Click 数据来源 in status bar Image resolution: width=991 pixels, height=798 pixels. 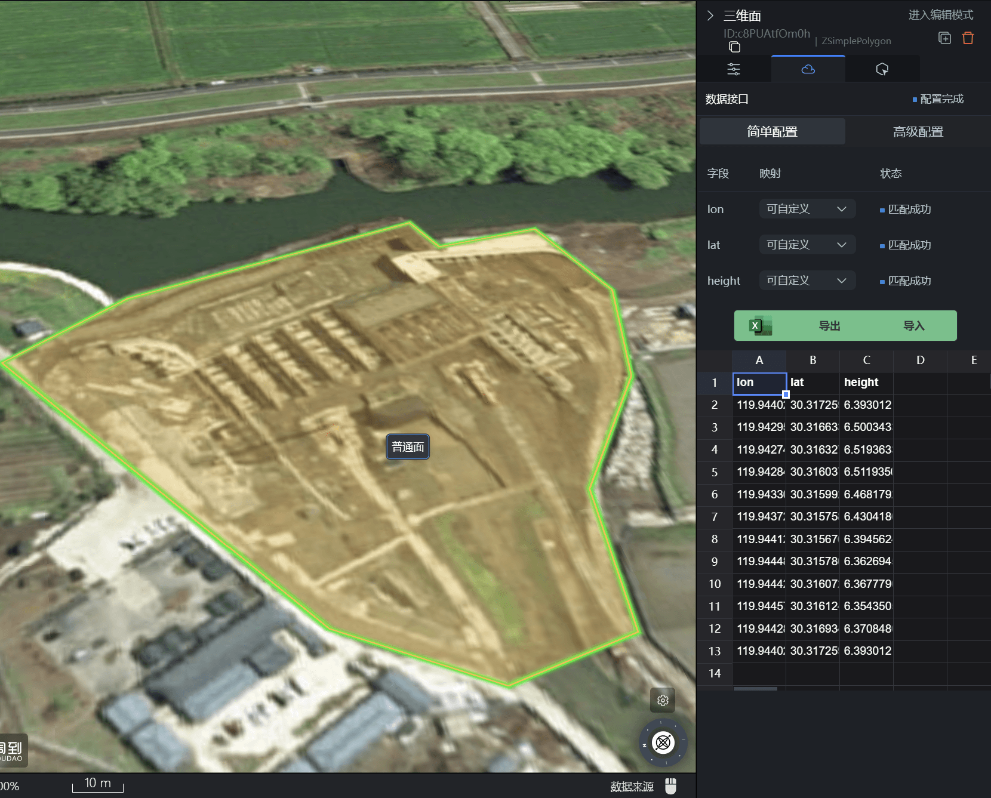point(632,787)
